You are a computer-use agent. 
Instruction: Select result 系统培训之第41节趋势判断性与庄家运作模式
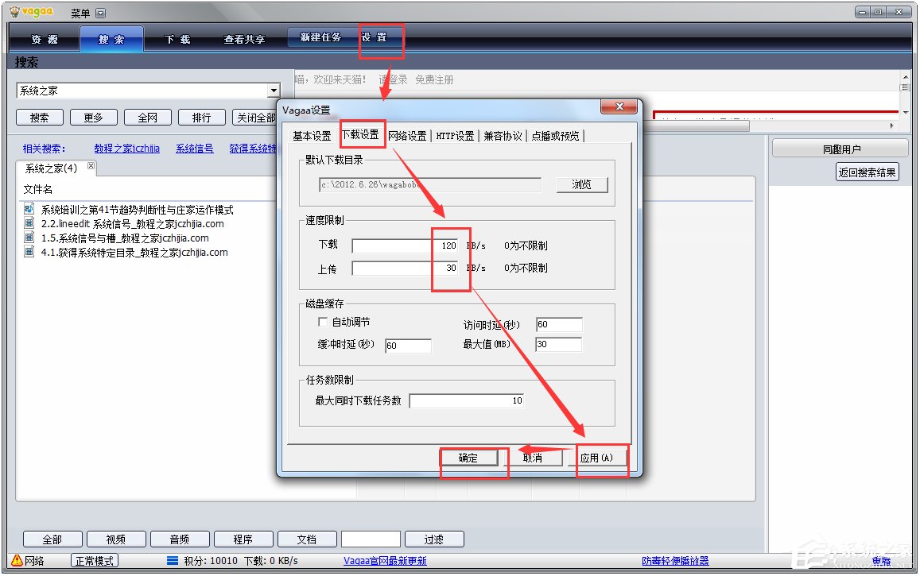coord(138,210)
